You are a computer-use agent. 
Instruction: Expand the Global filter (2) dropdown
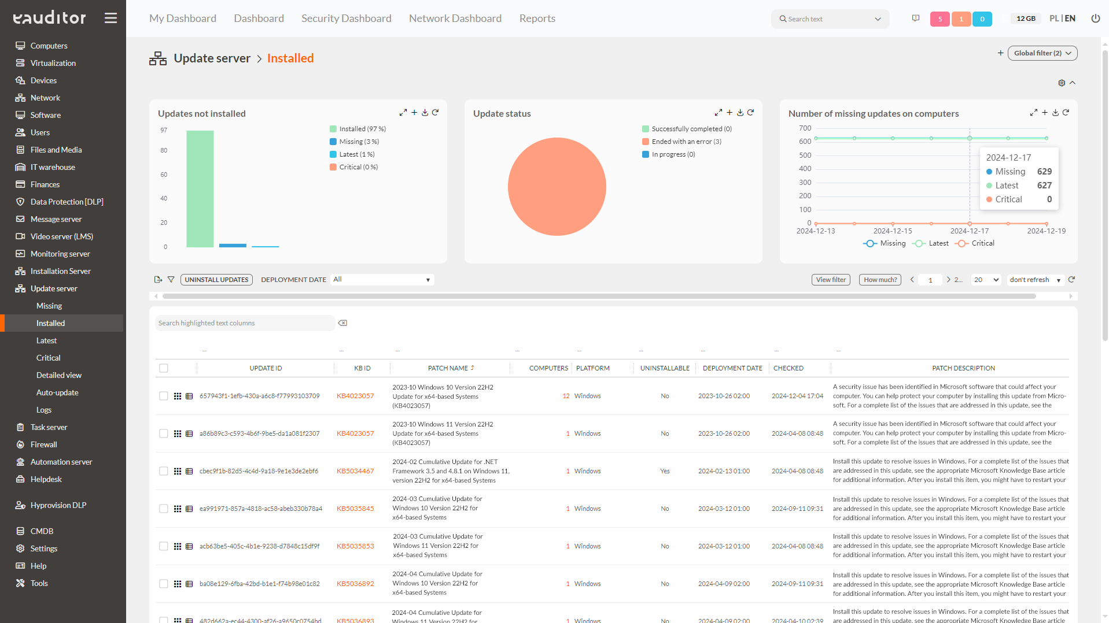(x=1042, y=53)
